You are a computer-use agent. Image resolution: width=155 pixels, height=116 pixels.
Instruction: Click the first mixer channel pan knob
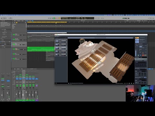pos(17,88)
